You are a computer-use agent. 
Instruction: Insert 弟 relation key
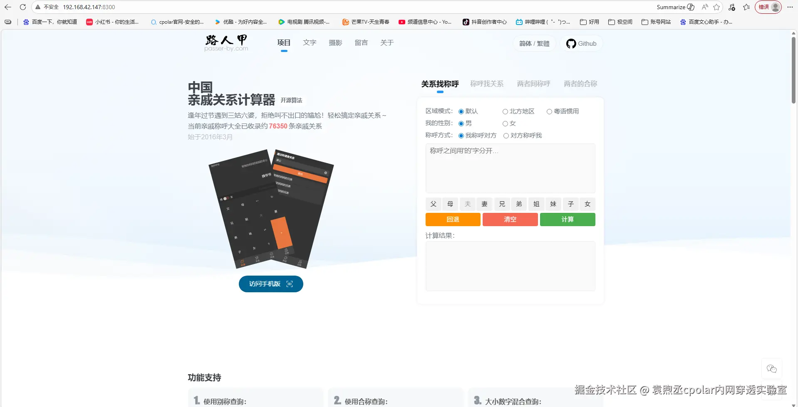[519, 204]
